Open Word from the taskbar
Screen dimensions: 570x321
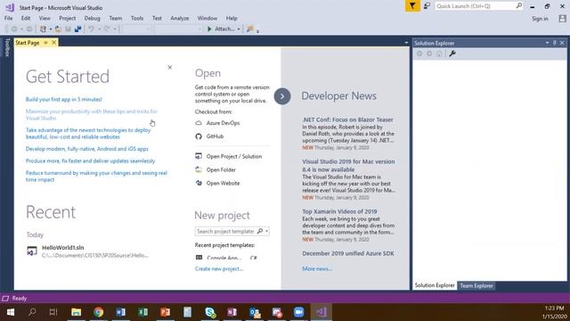click(121, 312)
